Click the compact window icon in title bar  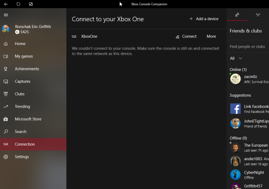tap(31, 4)
